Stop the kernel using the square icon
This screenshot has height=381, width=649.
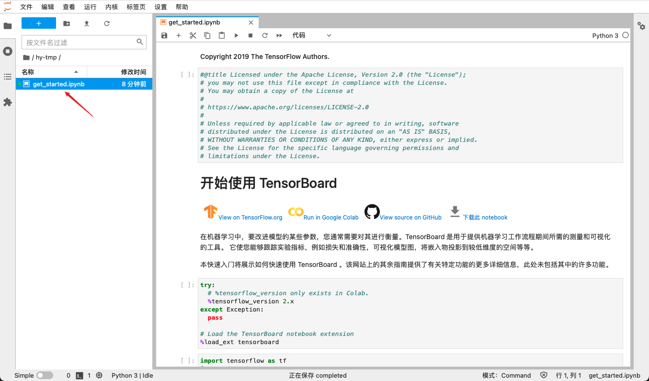point(250,35)
